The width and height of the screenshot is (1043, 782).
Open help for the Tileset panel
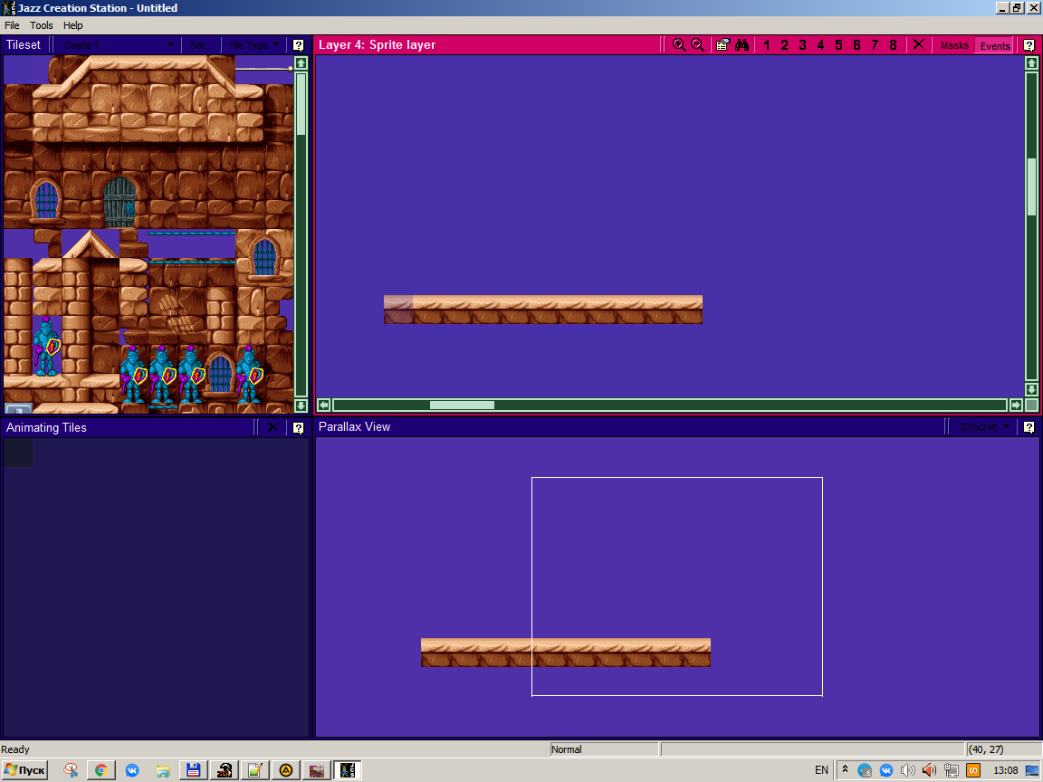pos(298,45)
